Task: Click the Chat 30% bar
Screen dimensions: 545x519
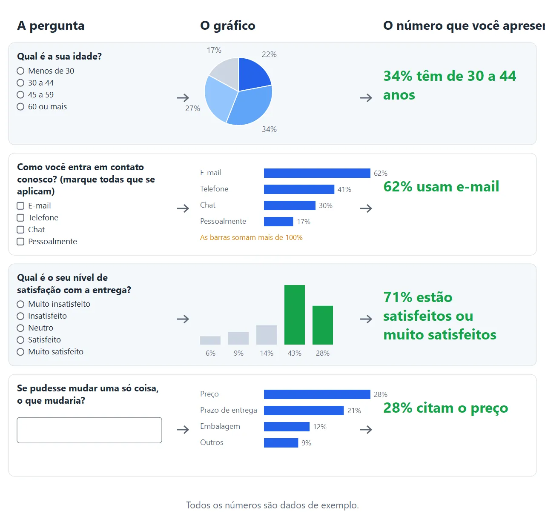Action: pyautogui.click(x=290, y=205)
